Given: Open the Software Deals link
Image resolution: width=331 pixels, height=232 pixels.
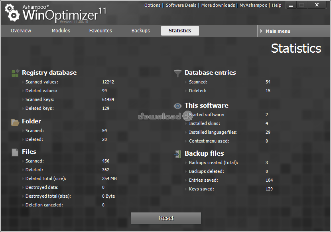Looking at the screenshot, I should 181,5.
